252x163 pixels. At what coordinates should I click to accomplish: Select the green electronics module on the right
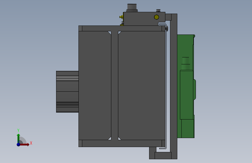point(186,86)
